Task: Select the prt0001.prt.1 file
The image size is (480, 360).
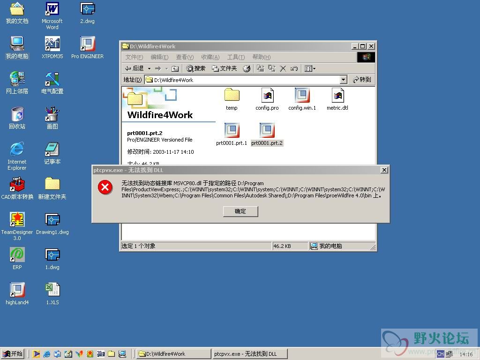Action: tap(232, 135)
